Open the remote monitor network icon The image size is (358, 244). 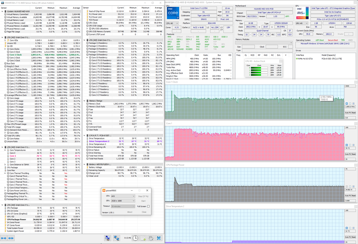click(117, 238)
